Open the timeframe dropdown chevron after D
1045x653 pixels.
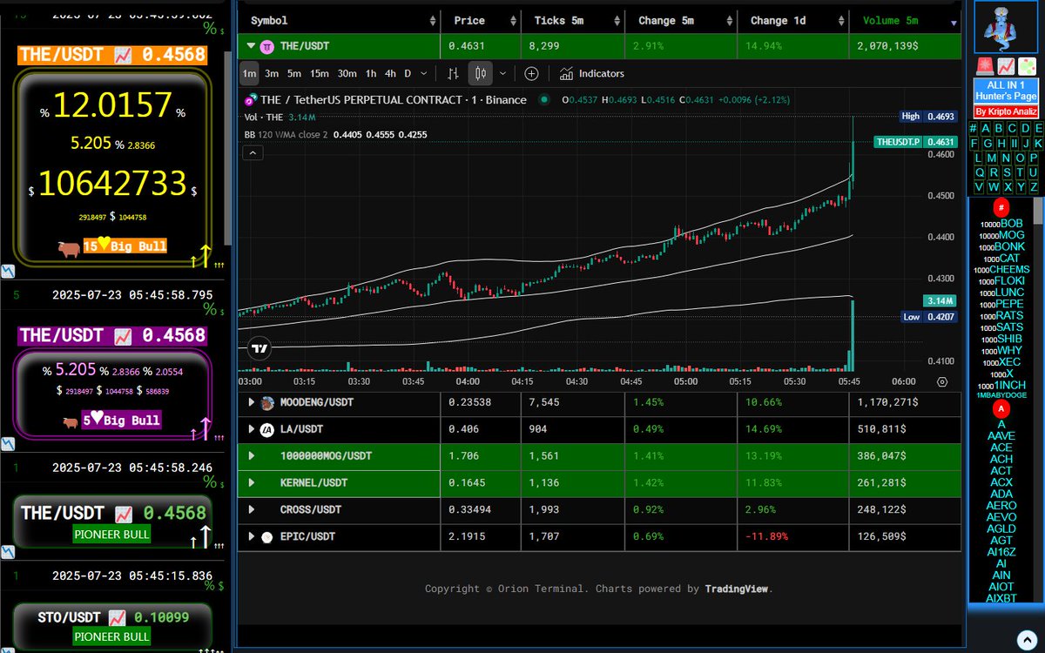coord(424,74)
